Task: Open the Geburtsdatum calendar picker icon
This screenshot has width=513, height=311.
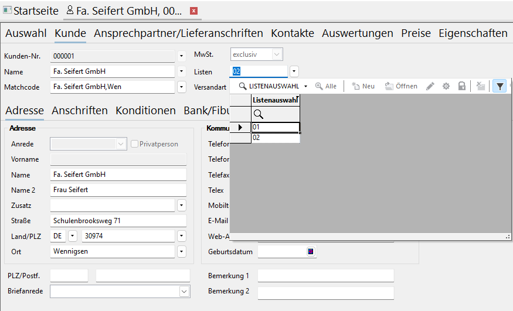Action: [311, 251]
